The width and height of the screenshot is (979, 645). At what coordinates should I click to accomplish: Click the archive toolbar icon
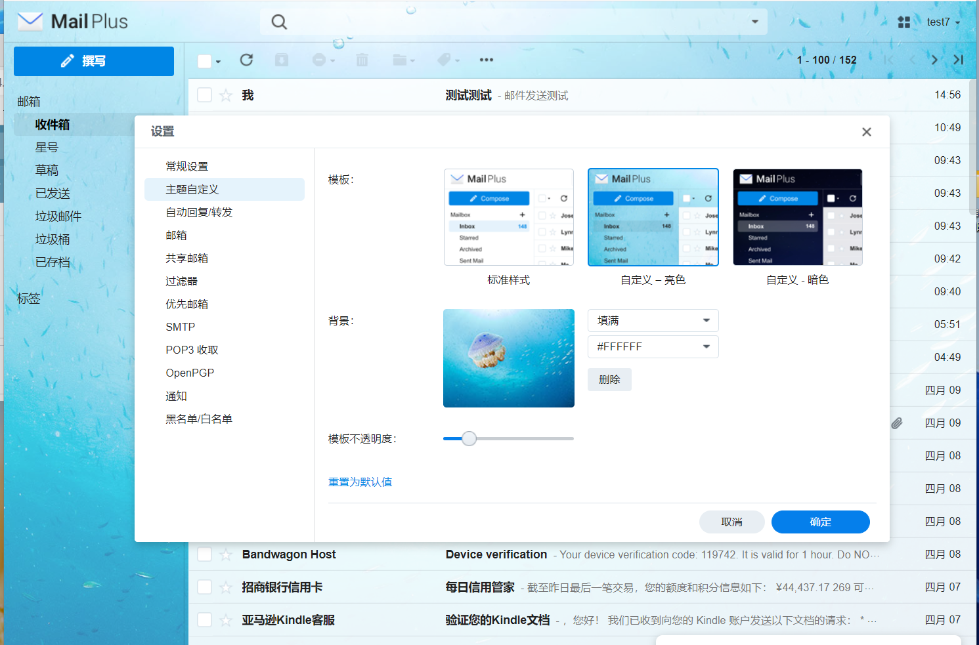(x=282, y=60)
